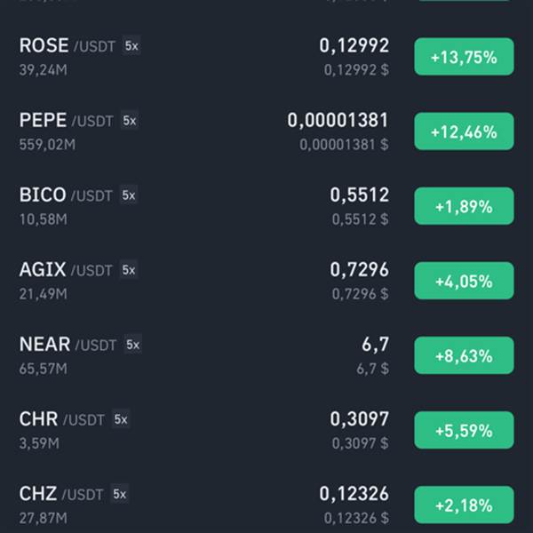The height and width of the screenshot is (533, 533).
Task: Toggle the +12,46% change button for PEPE
Action: tap(464, 131)
